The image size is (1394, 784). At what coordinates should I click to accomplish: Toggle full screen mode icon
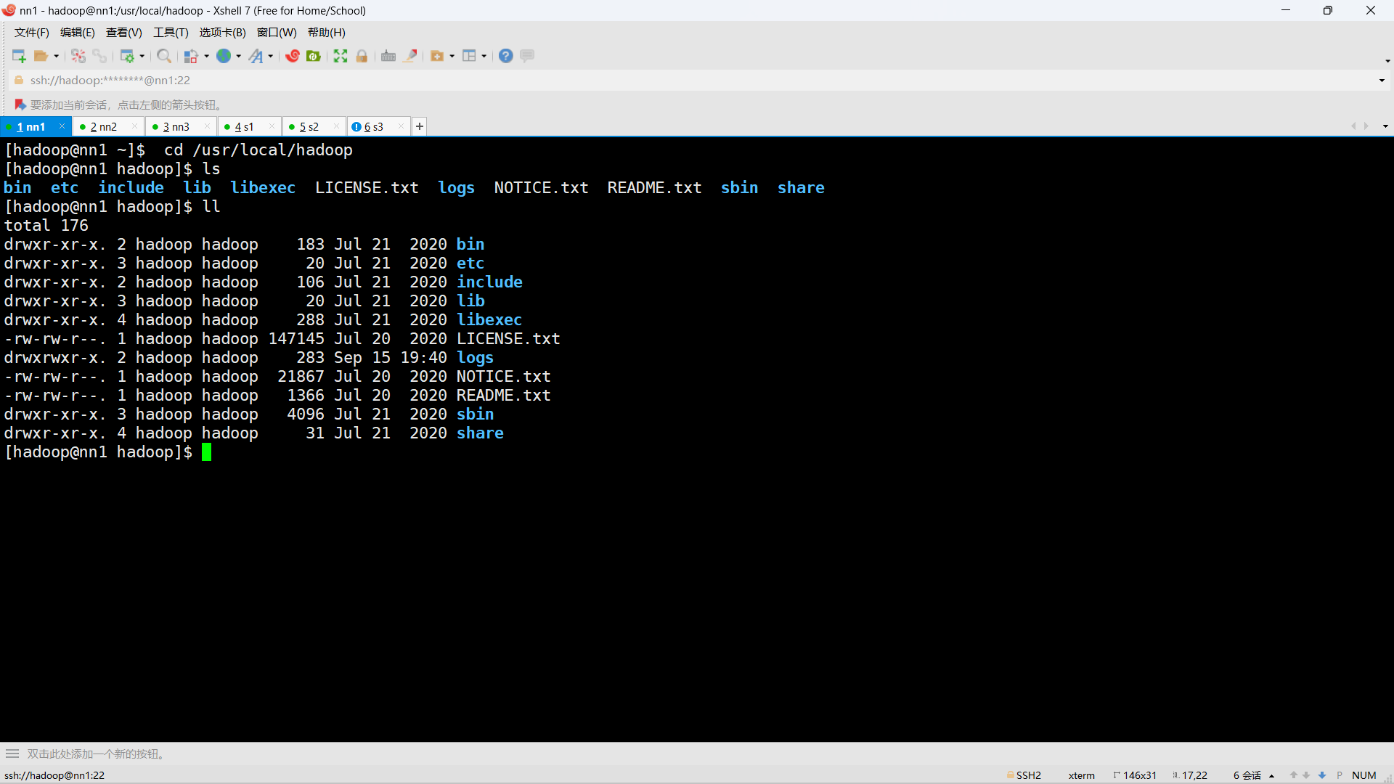pyautogui.click(x=341, y=56)
